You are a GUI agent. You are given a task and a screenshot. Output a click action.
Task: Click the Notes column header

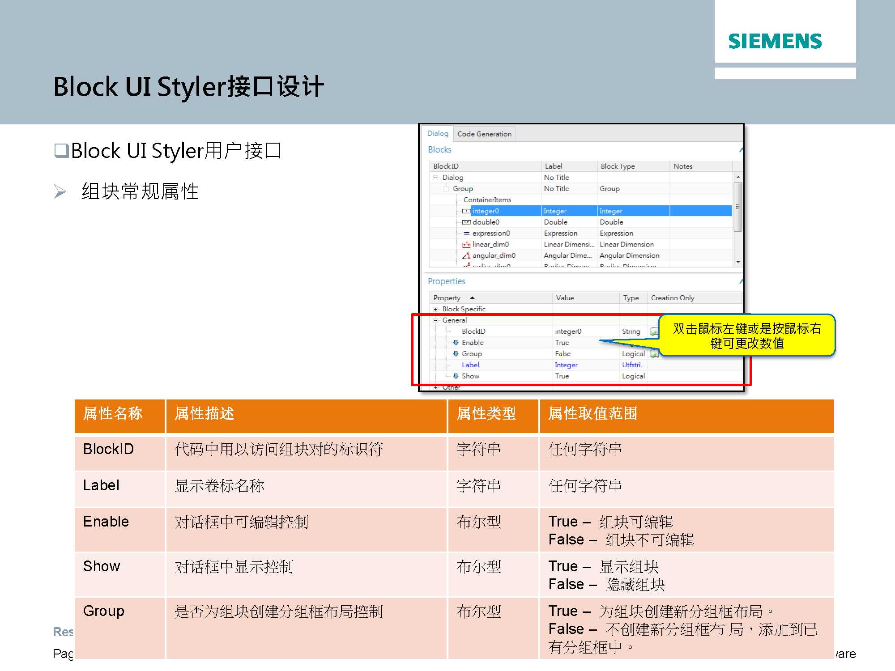click(x=701, y=166)
